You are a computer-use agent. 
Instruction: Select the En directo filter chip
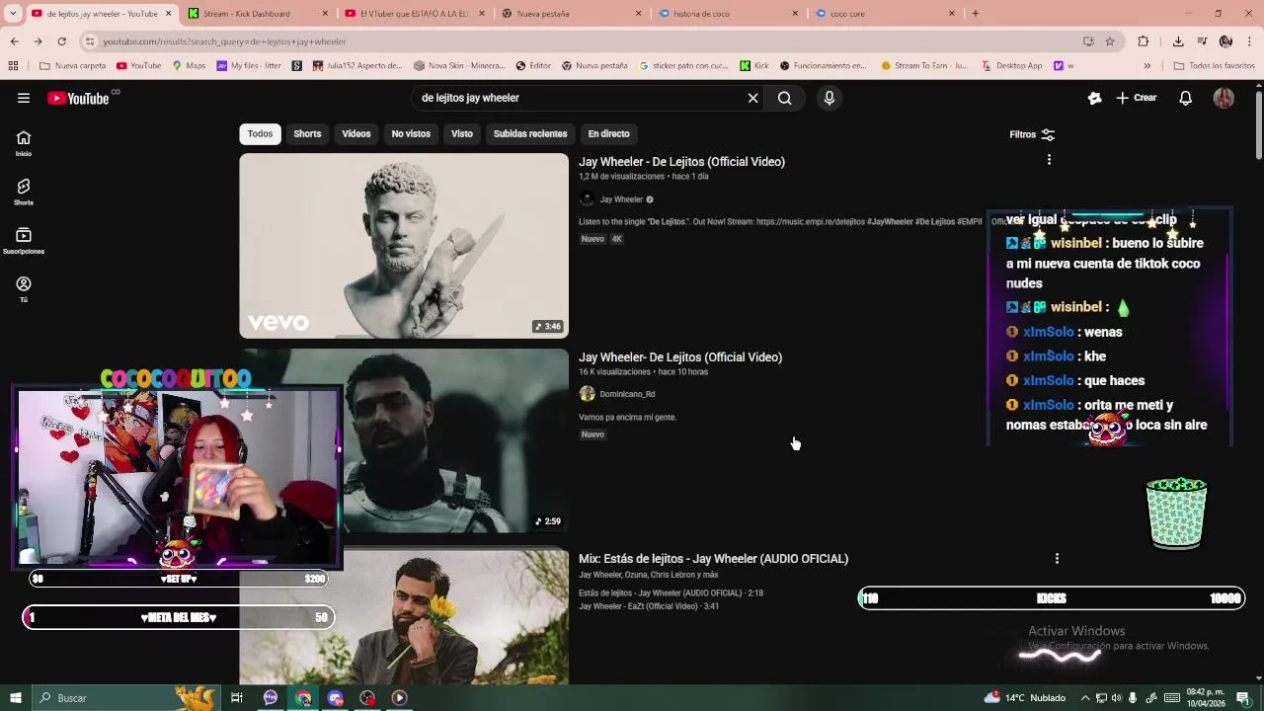pos(608,133)
